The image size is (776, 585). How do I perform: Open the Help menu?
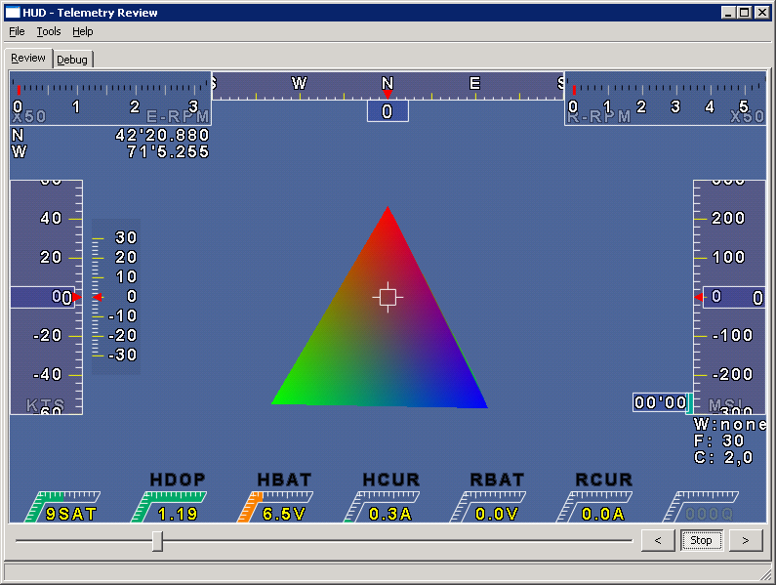(x=83, y=31)
